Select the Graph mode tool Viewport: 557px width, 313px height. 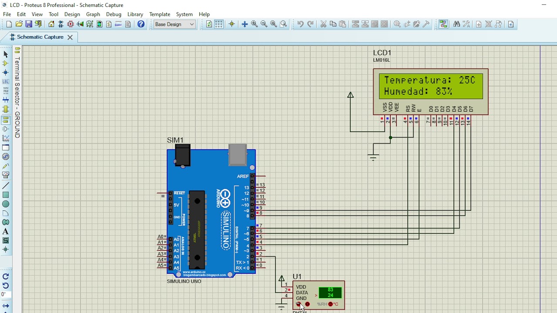pos(6,138)
